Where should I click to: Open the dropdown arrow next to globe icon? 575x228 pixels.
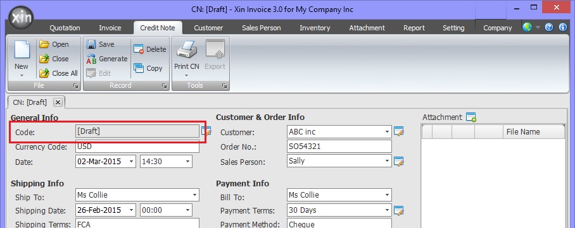tap(538, 27)
